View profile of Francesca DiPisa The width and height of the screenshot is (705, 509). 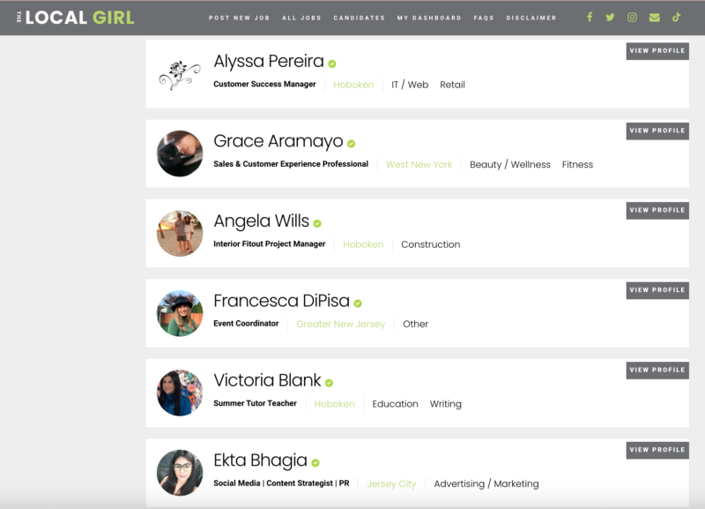click(x=657, y=290)
